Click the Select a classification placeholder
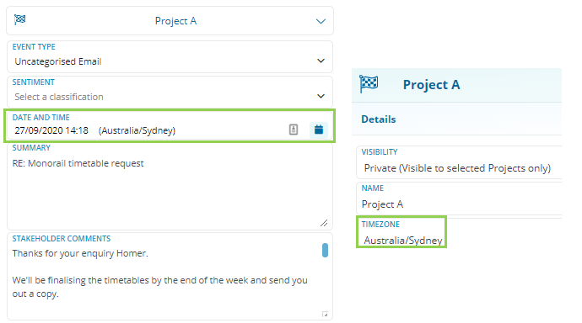Viewport: 582px width, 323px height. tap(59, 97)
